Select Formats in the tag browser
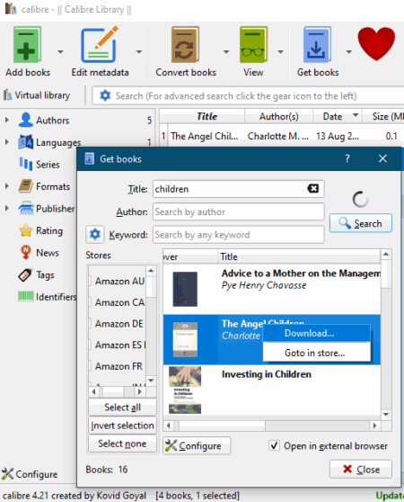Image resolution: width=404 pixels, height=502 pixels. click(x=53, y=186)
